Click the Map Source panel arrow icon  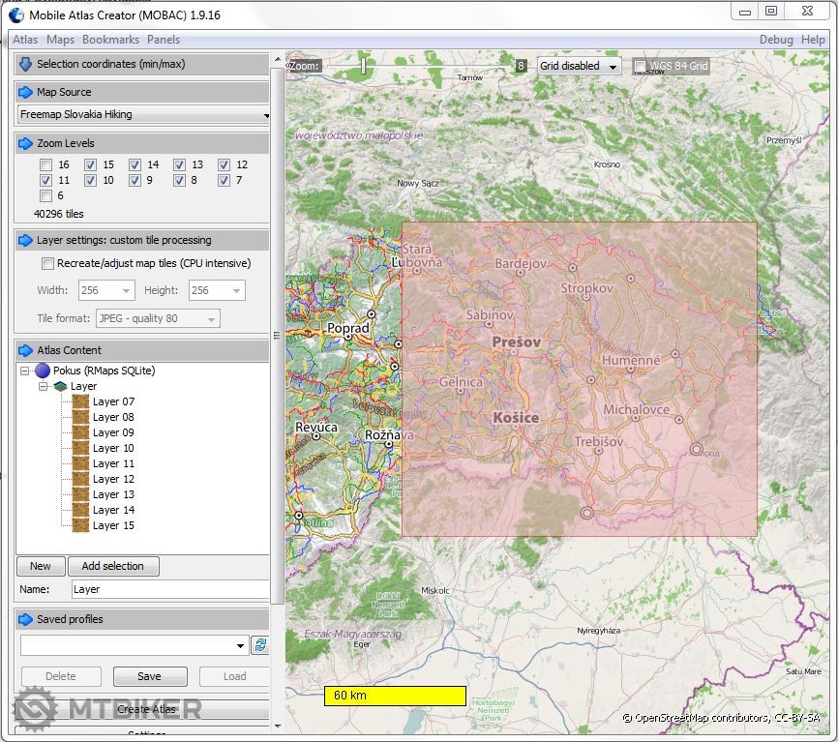pyautogui.click(x=25, y=92)
